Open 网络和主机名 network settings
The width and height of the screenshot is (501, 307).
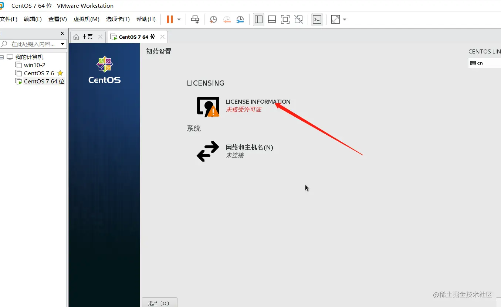click(250, 147)
